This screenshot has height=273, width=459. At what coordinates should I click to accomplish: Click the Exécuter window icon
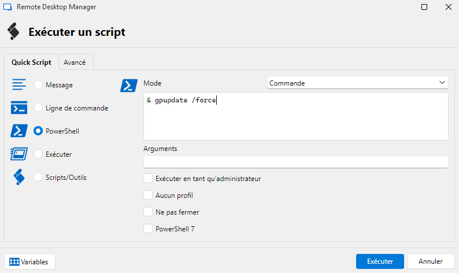tap(19, 154)
